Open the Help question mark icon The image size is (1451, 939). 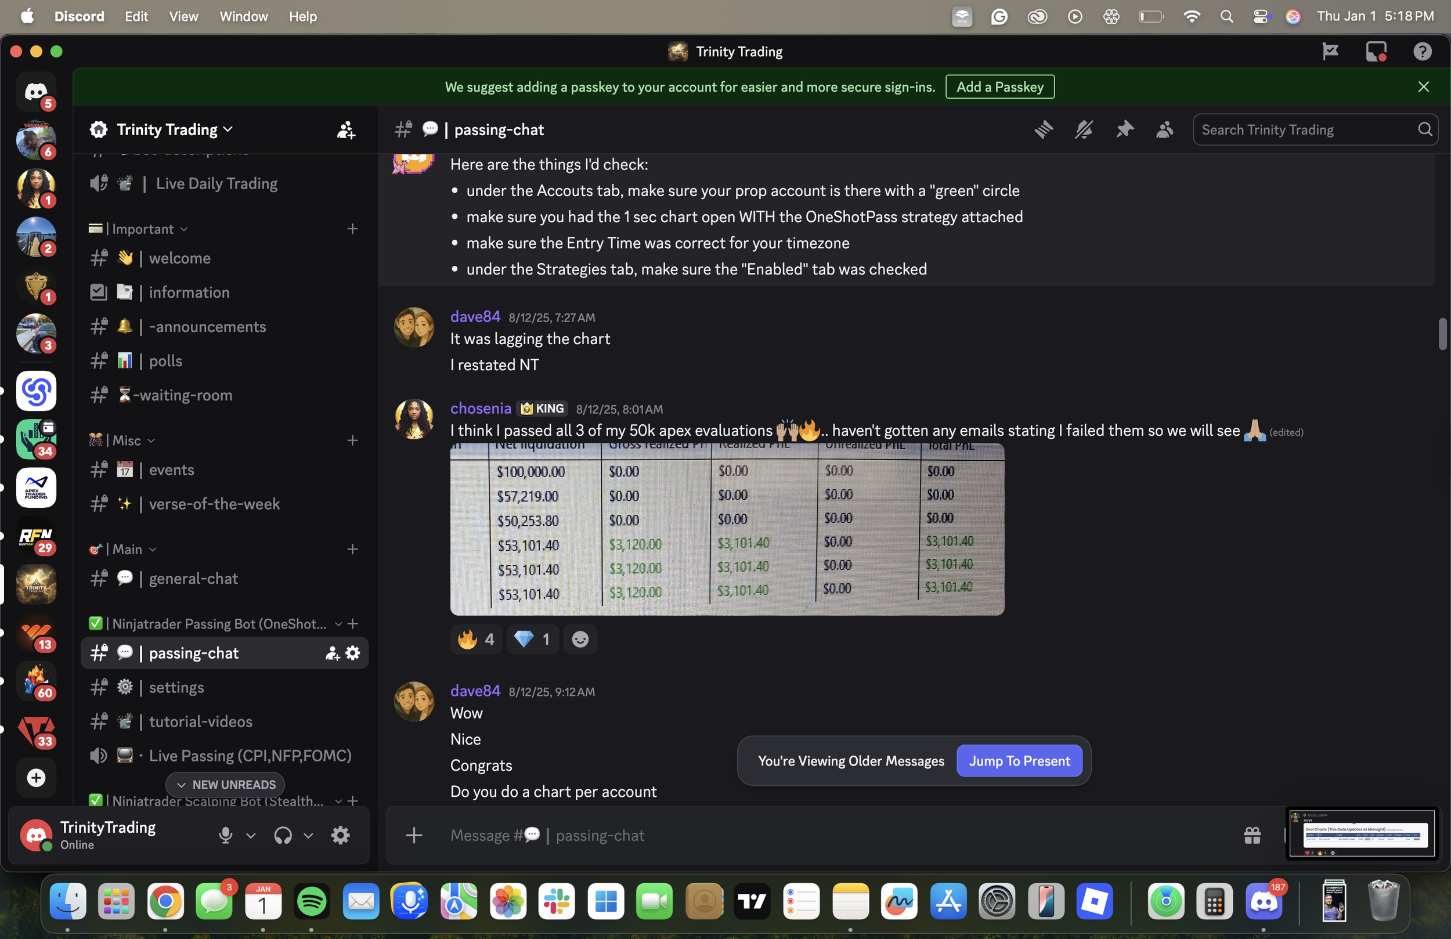(x=1422, y=52)
